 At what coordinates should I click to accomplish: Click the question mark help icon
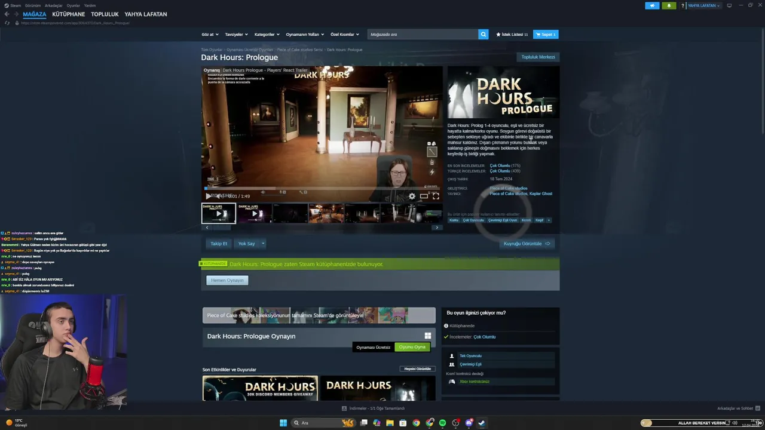pyautogui.click(x=683, y=5)
